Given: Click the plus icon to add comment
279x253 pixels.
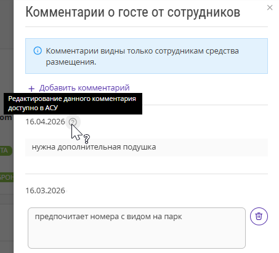Looking at the screenshot, I should pos(31,89).
